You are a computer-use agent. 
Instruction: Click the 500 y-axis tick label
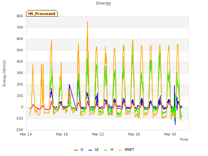[20, 50]
